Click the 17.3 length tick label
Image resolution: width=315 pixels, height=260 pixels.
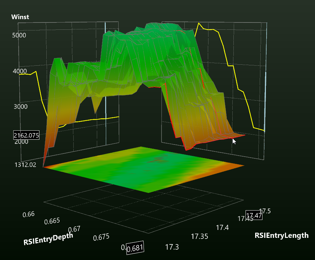point(172,247)
